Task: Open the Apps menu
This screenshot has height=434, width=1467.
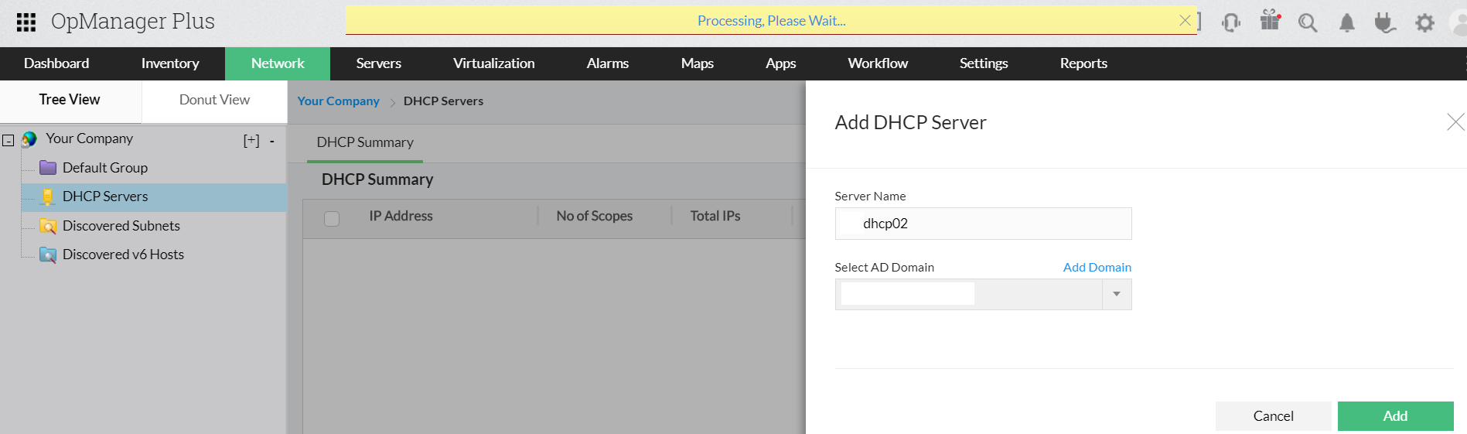Action: click(x=781, y=63)
